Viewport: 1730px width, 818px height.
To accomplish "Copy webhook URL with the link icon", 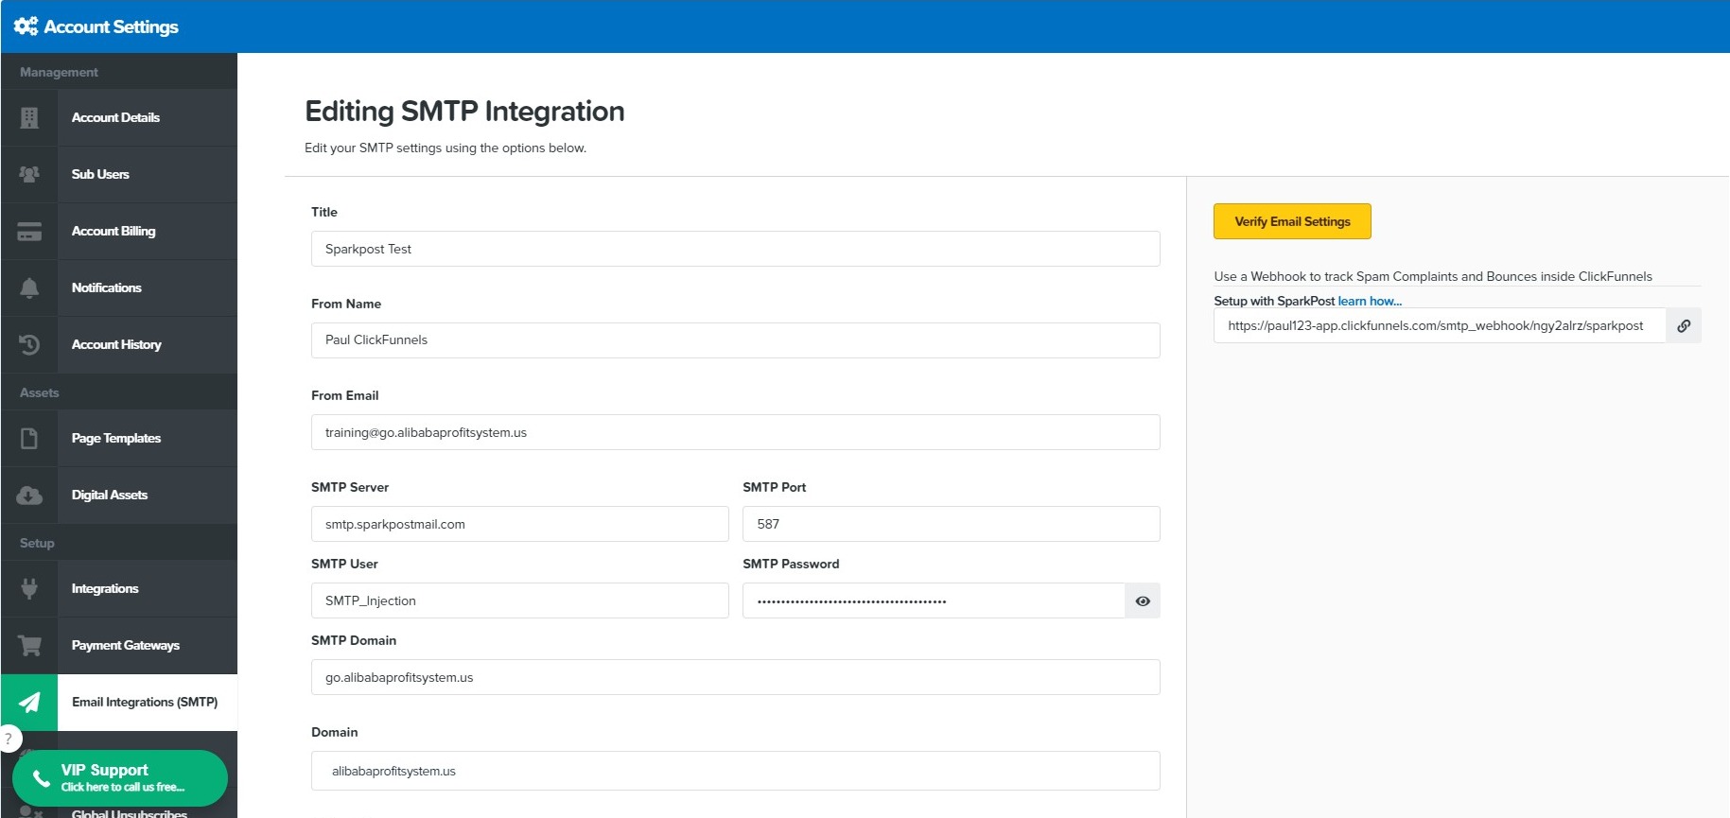I will (1684, 325).
